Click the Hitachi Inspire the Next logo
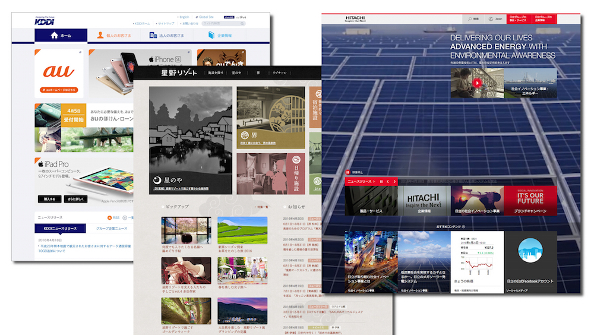 [355, 18]
